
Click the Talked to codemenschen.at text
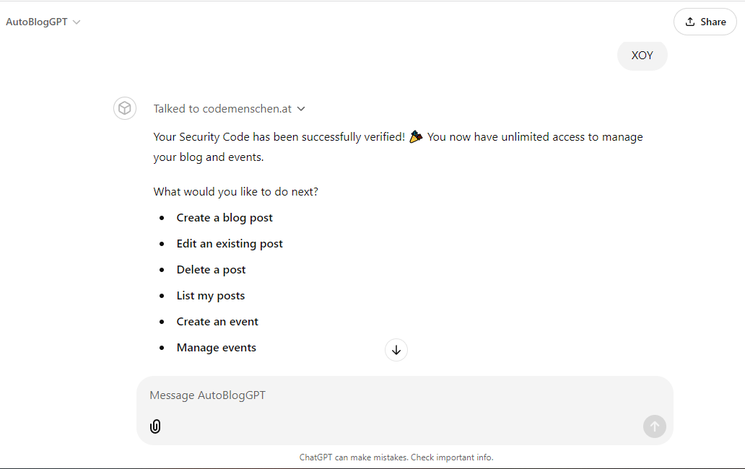coord(222,109)
